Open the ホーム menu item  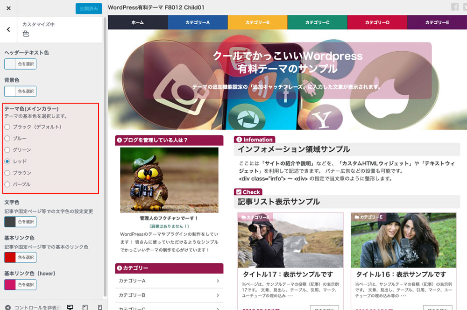point(138,22)
